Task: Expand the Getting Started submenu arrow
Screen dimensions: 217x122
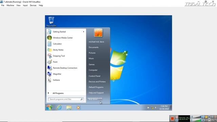Action: (84, 32)
